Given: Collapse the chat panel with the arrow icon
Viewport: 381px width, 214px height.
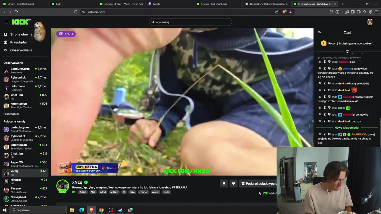Looking at the screenshot, I should 319,32.
